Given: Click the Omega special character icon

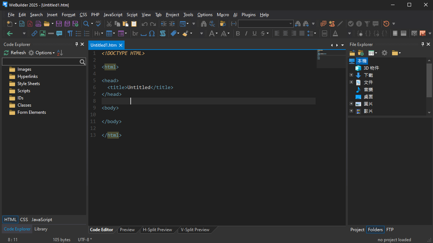Looking at the screenshot, I should 152,33.
